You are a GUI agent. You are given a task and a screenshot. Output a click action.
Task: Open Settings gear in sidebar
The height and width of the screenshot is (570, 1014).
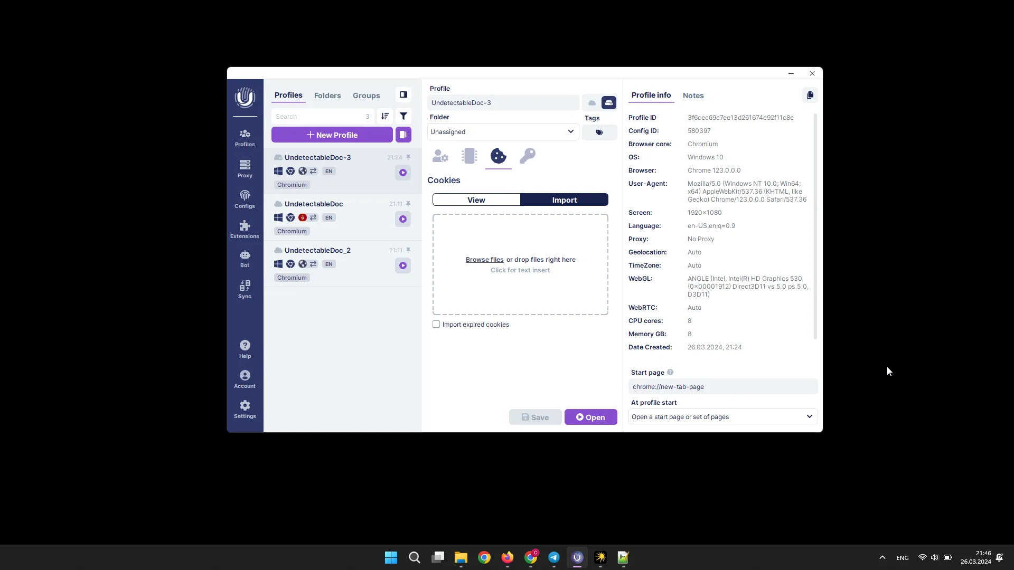tap(245, 409)
